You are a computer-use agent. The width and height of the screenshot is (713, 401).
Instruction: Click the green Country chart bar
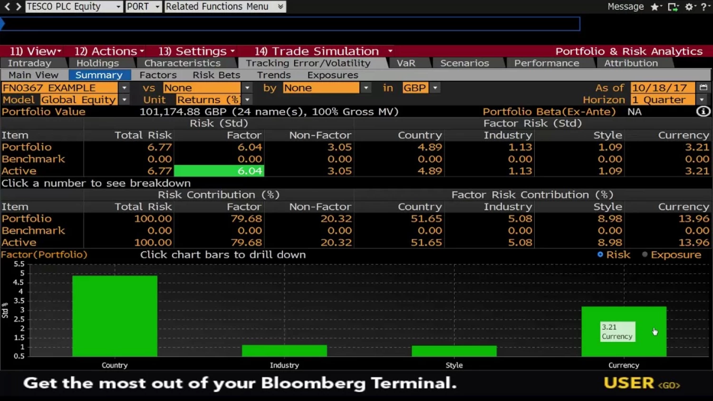point(115,315)
